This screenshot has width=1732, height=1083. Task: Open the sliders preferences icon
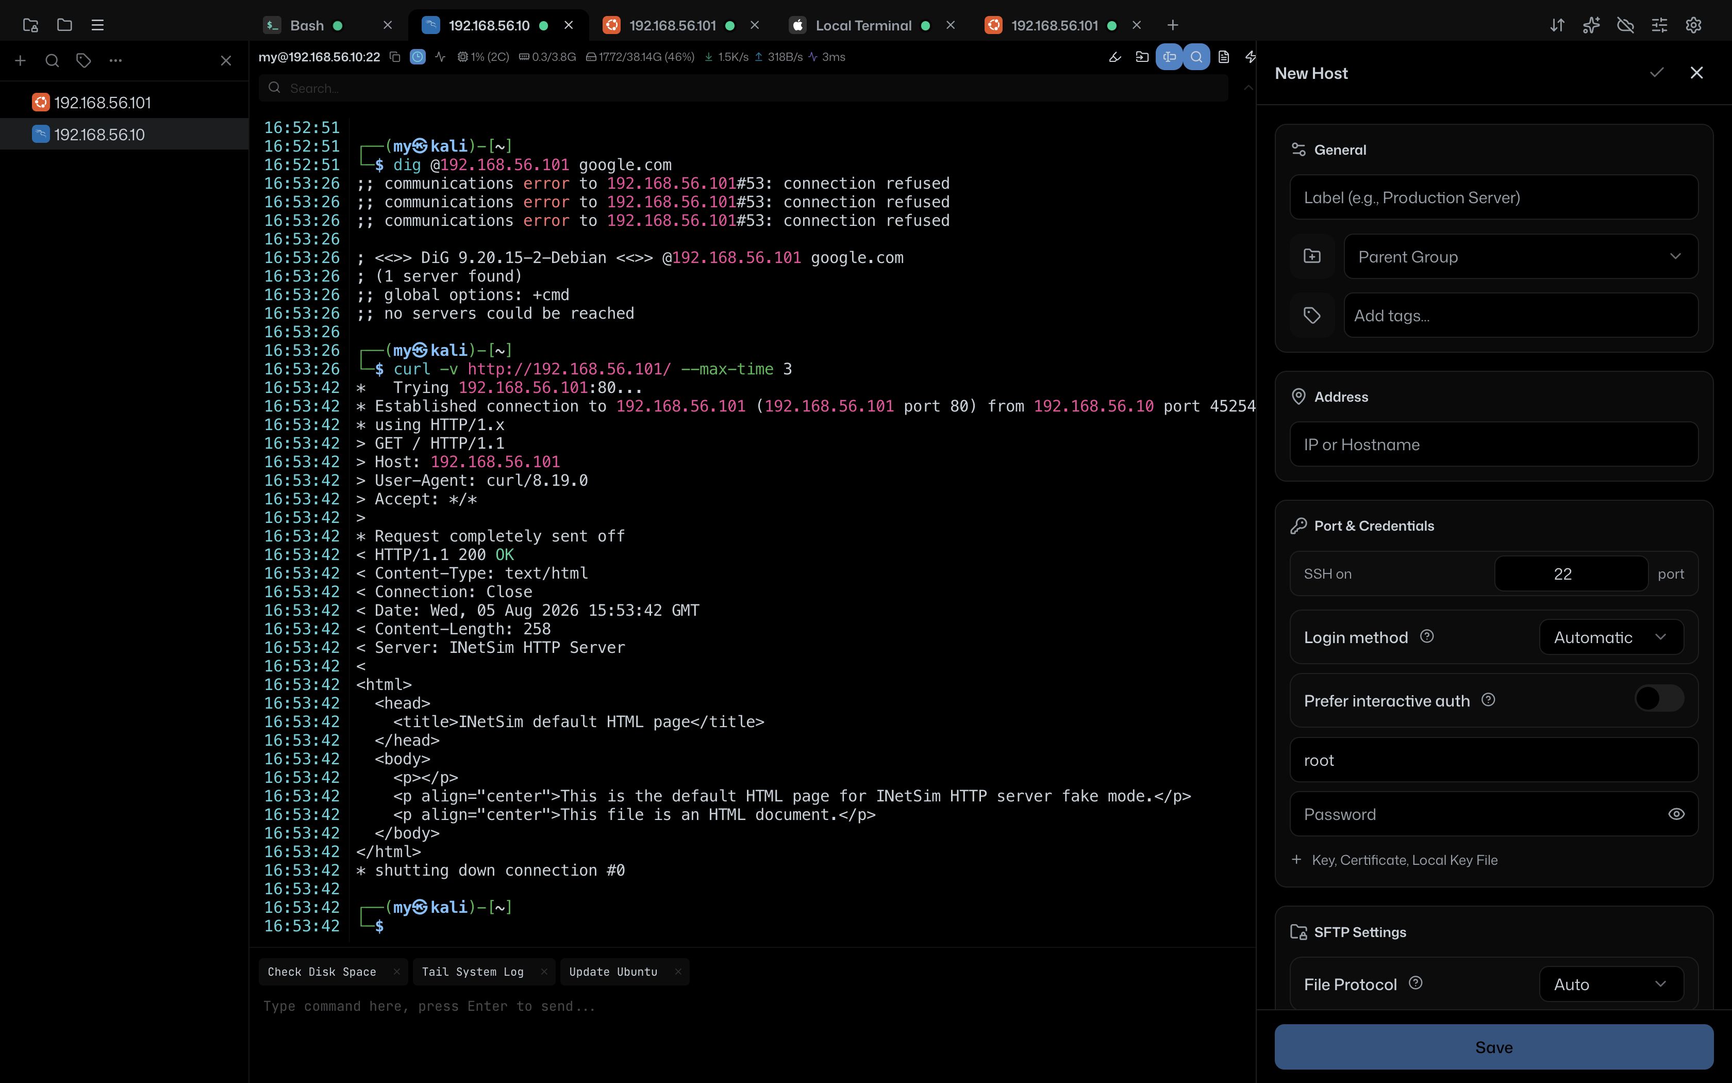click(x=1659, y=25)
